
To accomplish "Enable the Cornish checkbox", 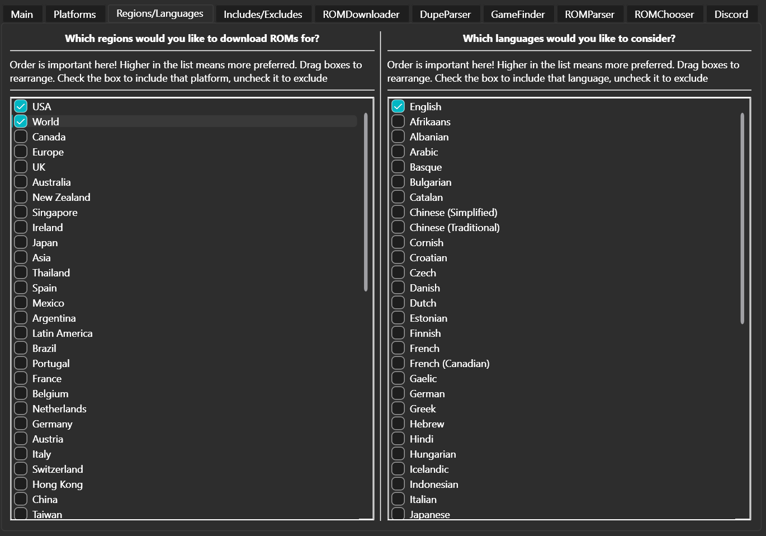I will (398, 242).
